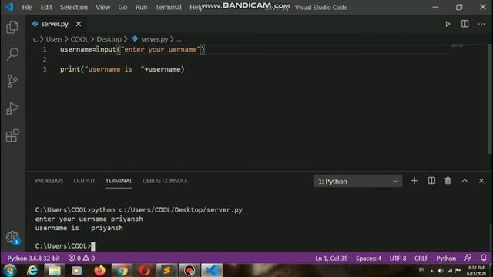The image size is (493, 277).
Task: Open File Explorer from taskbar
Action: pyautogui.click(x=55, y=270)
